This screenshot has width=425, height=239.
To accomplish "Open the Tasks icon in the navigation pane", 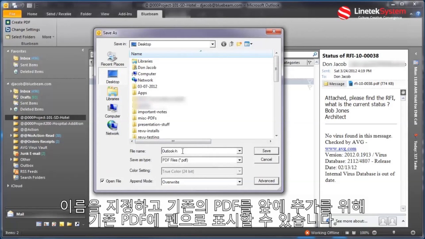I will [x=54, y=224].
